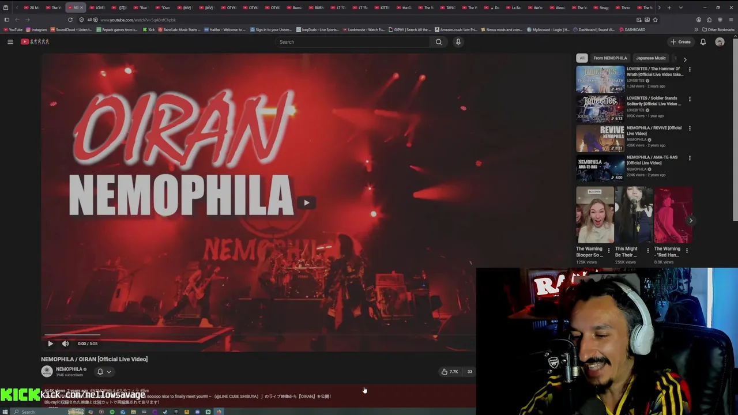
Task: Select the Japanese Music filter chip
Action: pos(650,58)
